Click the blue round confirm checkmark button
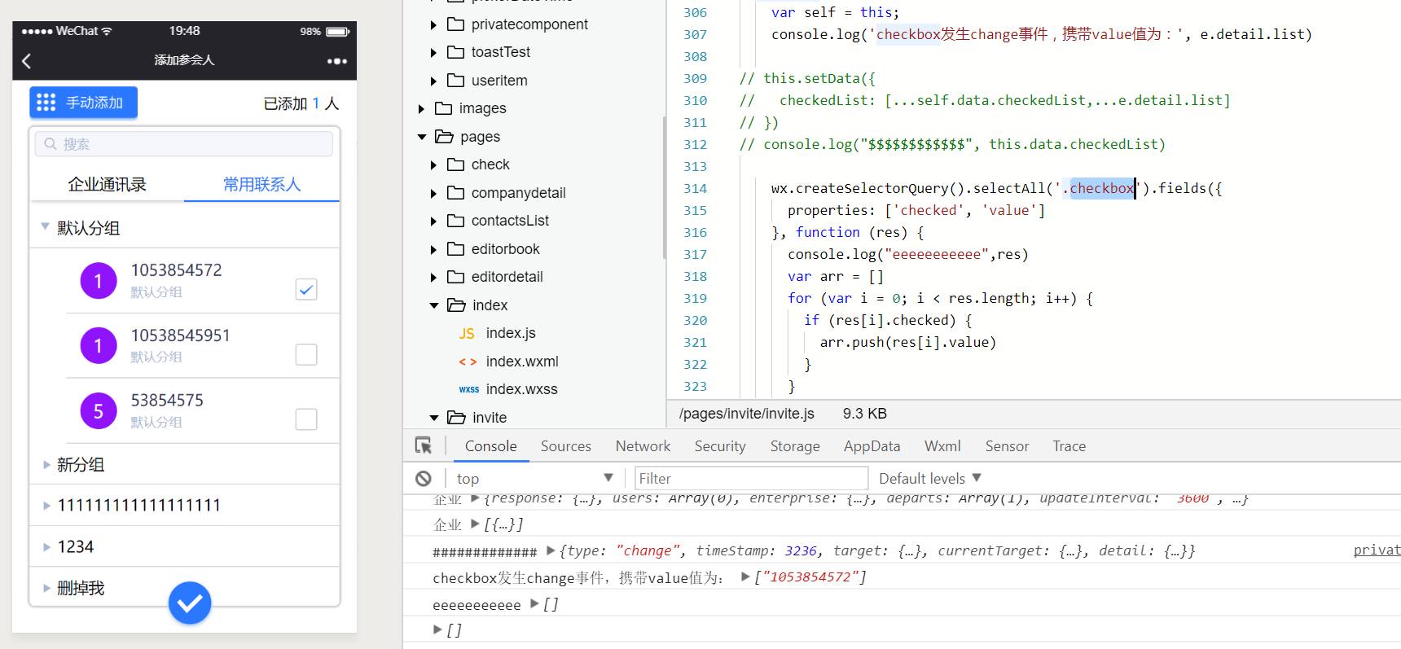 [190, 603]
